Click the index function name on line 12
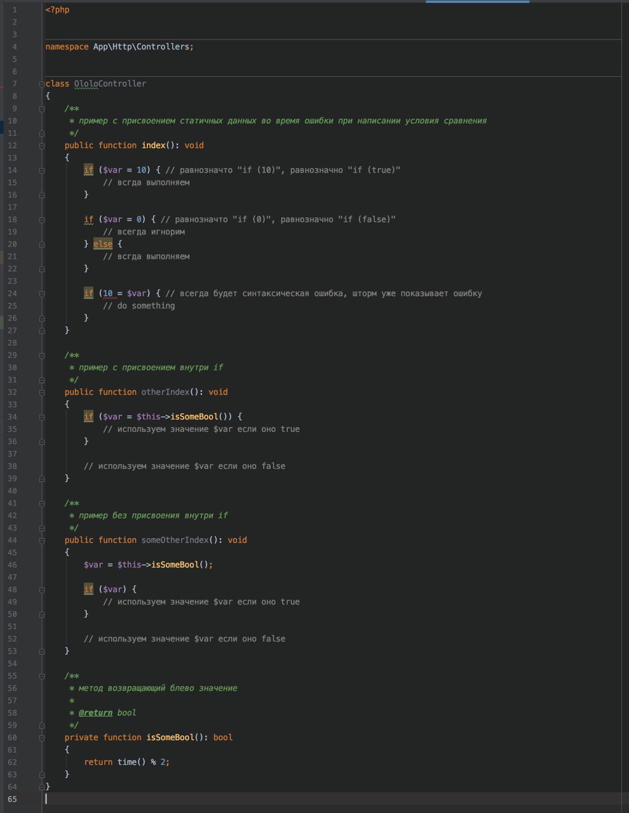The height and width of the screenshot is (813, 629). click(153, 145)
